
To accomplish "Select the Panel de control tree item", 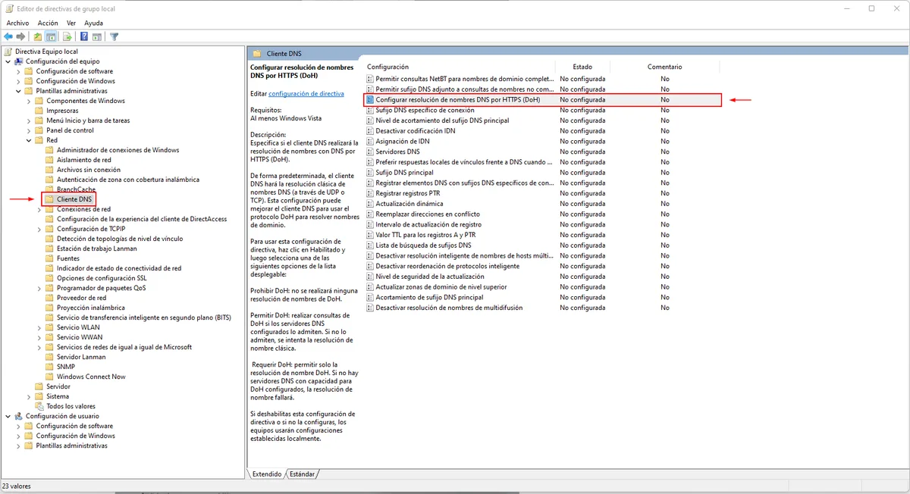I will point(70,130).
